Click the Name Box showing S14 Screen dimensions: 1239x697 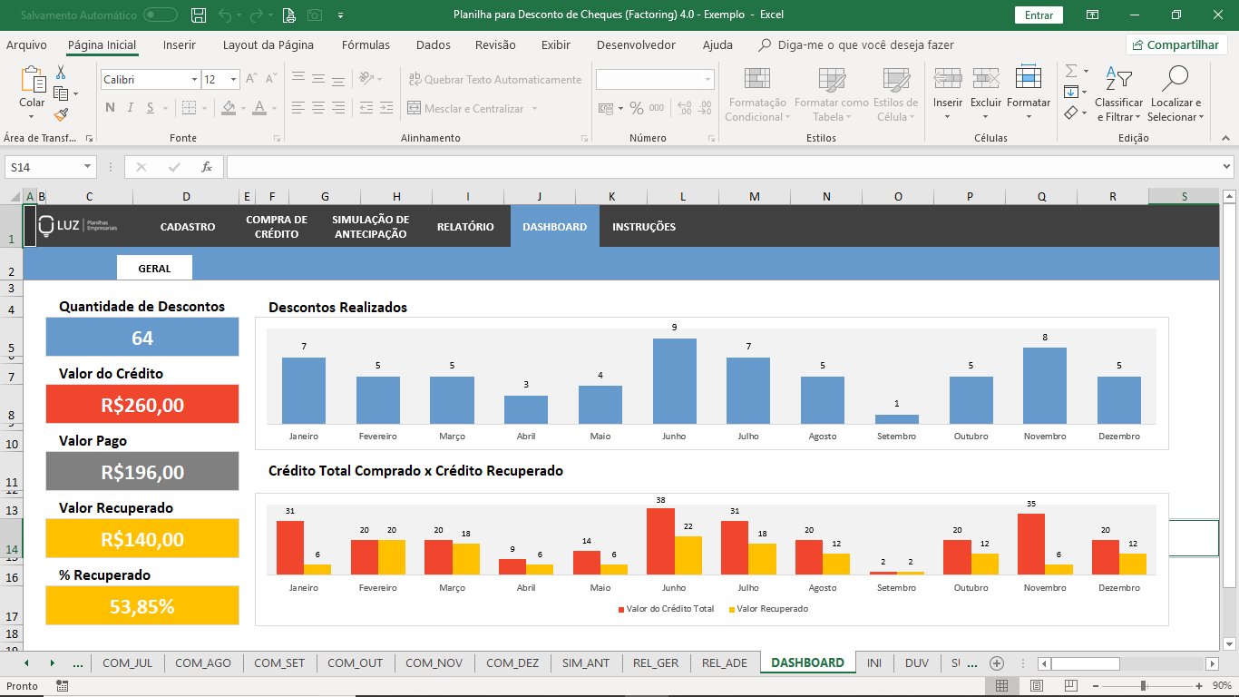(x=50, y=167)
